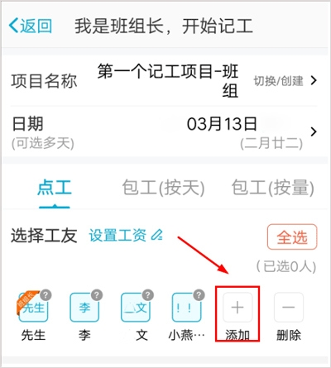Click question mark badge on 小燕 avatar
The image size is (331, 368).
(199, 295)
